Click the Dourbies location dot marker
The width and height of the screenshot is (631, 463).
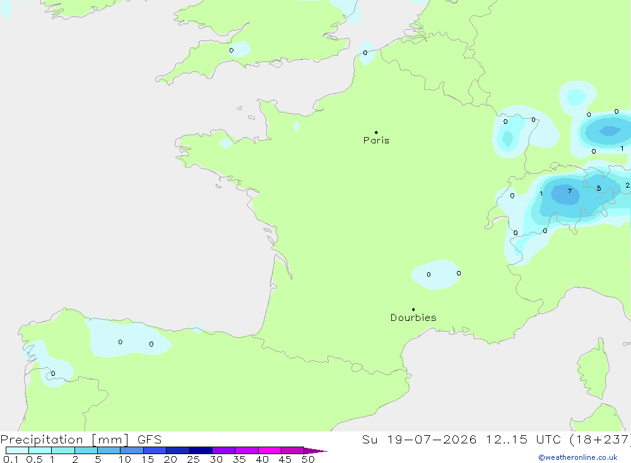pos(413,310)
